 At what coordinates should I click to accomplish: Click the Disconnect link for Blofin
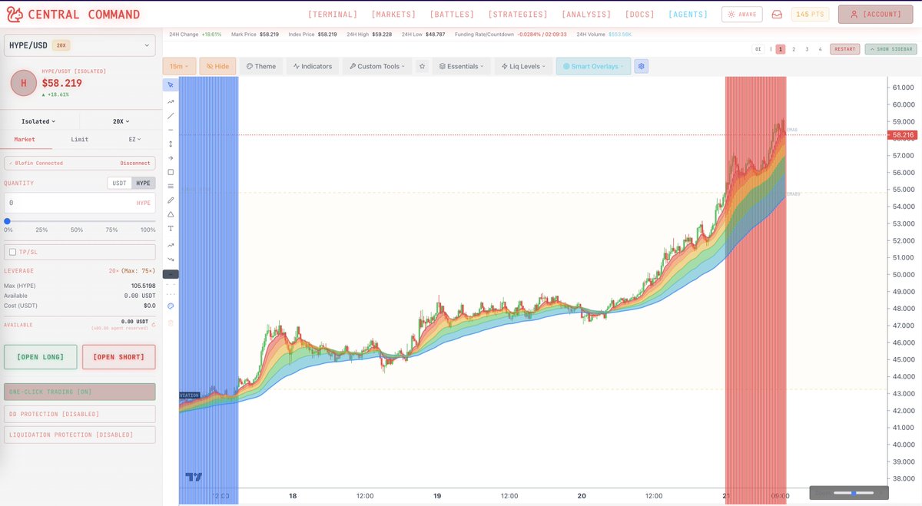point(135,163)
